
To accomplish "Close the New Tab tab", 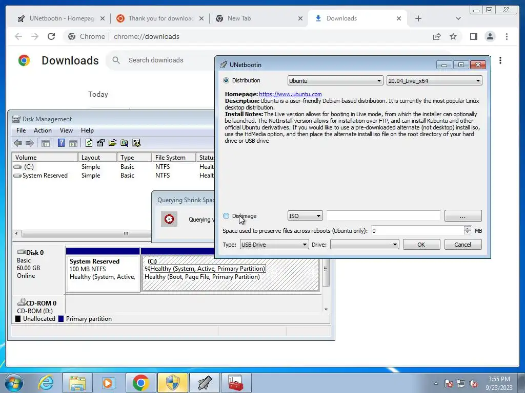I will click(x=300, y=18).
